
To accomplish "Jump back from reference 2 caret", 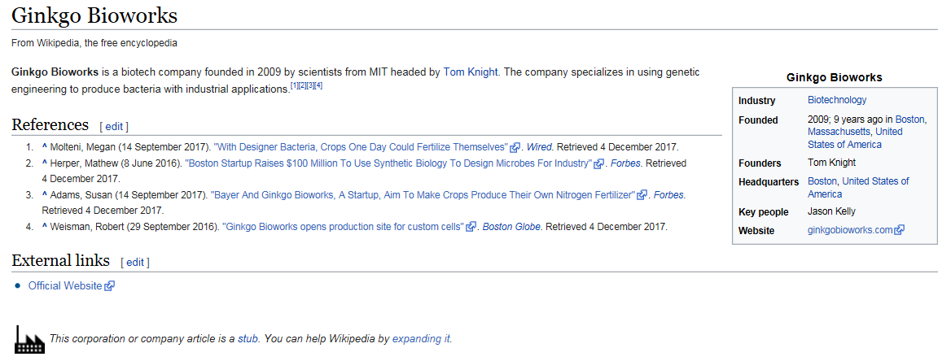I will pos(44,163).
